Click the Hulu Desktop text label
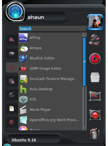The height and width of the screenshot is (146, 108). tap(41, 89)
